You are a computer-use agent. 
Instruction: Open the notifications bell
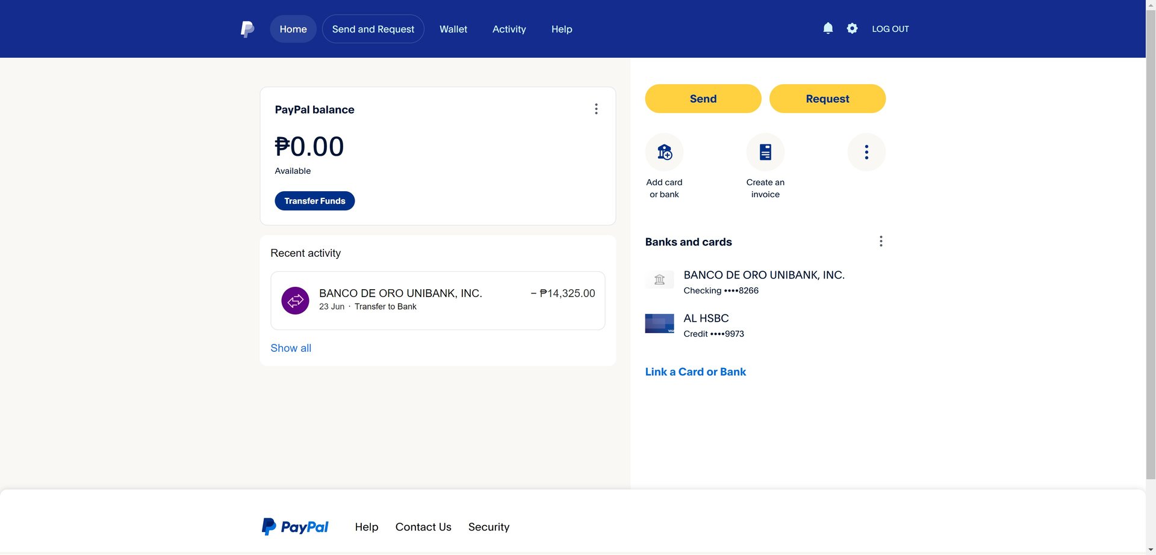(x=828, y=28)
